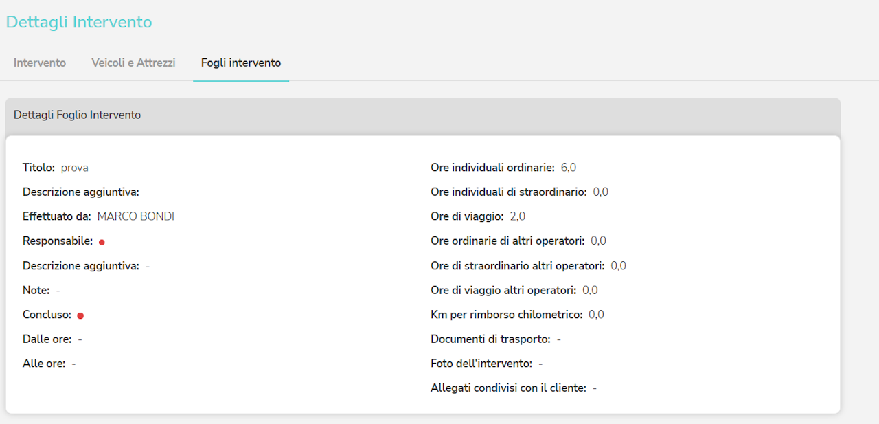Click the Dettagli Foglio Intervento panel header
The height and width of the screenshot is (424, 879).
[78, 115]
